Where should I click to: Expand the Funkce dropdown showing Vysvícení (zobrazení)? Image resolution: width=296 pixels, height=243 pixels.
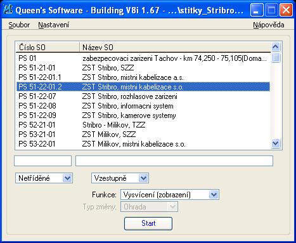click(x=170, y=194)
